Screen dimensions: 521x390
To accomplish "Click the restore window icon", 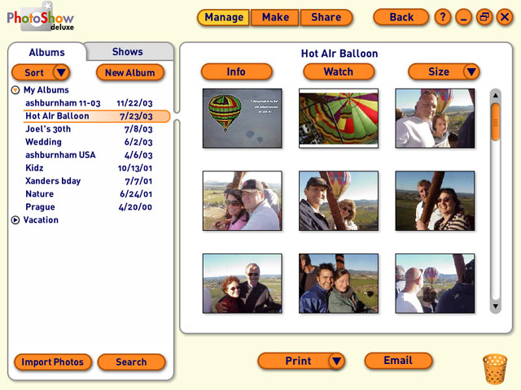I will 484,17.
